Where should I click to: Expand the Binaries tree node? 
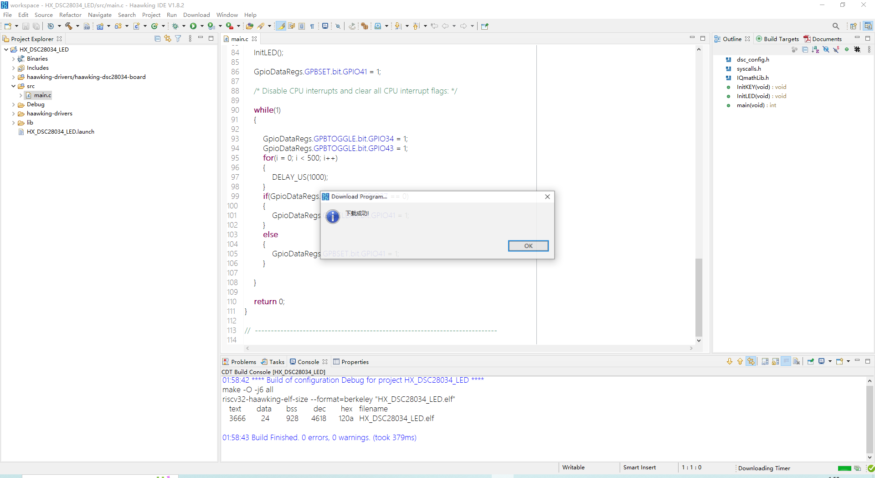(13, 59)
